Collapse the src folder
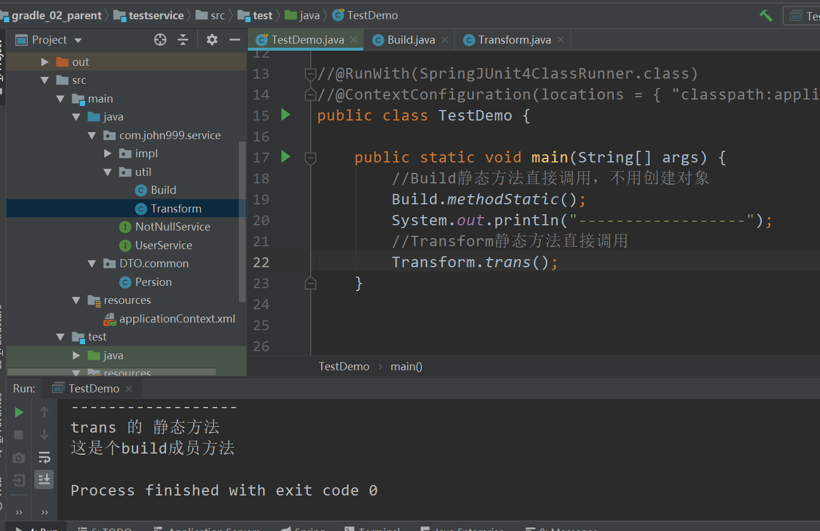Image resolution: width=820 pixels, height=531 pixels. pyautogui.click(x=45, y=80)
